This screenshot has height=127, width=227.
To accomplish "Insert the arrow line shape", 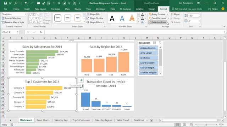I will [x=31, y=18].
